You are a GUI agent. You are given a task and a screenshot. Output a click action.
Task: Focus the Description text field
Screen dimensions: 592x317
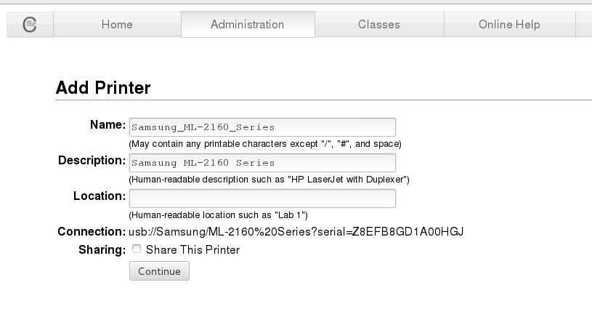coord(262,162)
